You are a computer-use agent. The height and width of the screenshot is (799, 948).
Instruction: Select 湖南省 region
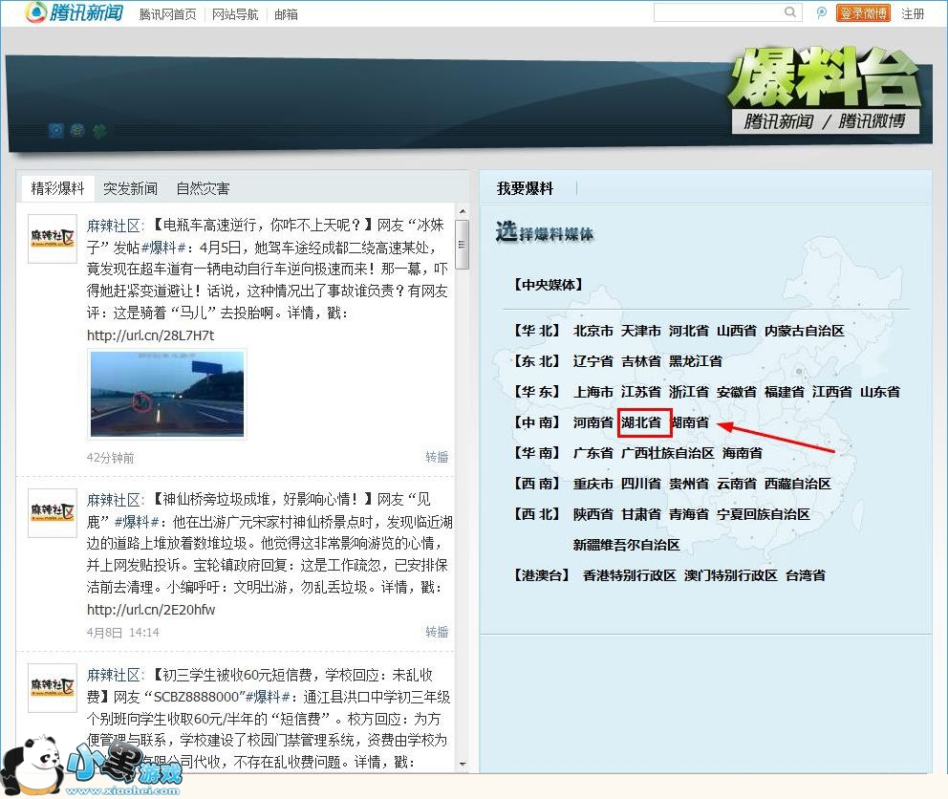tap(690, 422)
